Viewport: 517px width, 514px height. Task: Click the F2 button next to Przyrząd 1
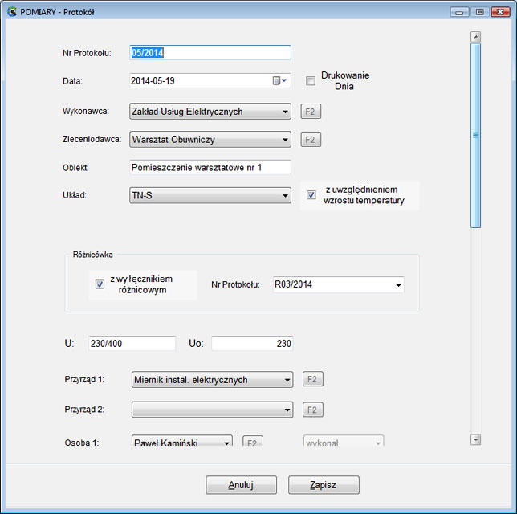click(x=313, y=379)
